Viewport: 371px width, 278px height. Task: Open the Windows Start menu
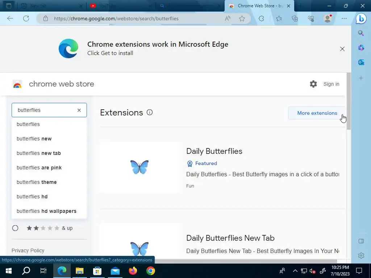(x=9, y=271)
